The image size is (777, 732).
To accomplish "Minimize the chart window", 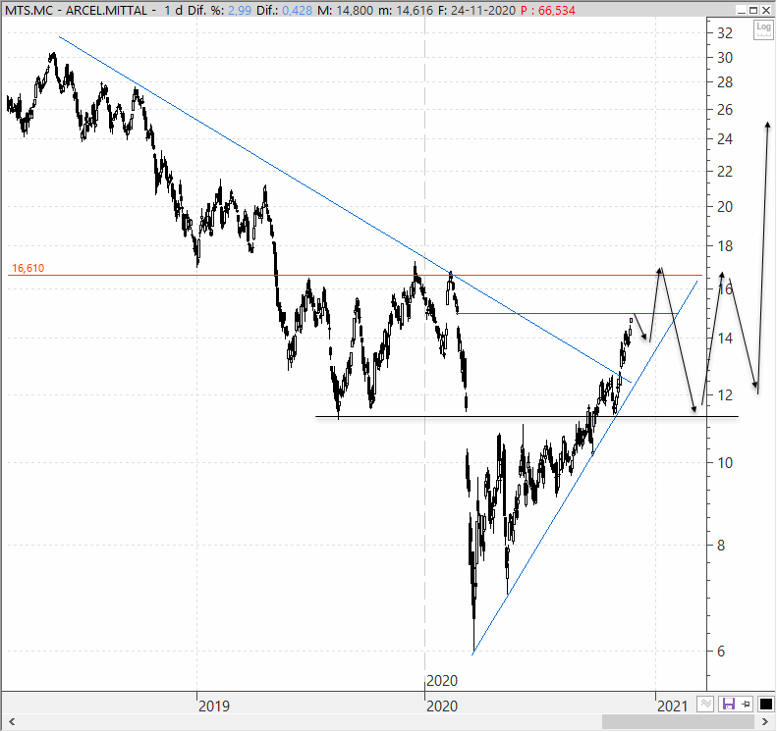I will point(742,10).
